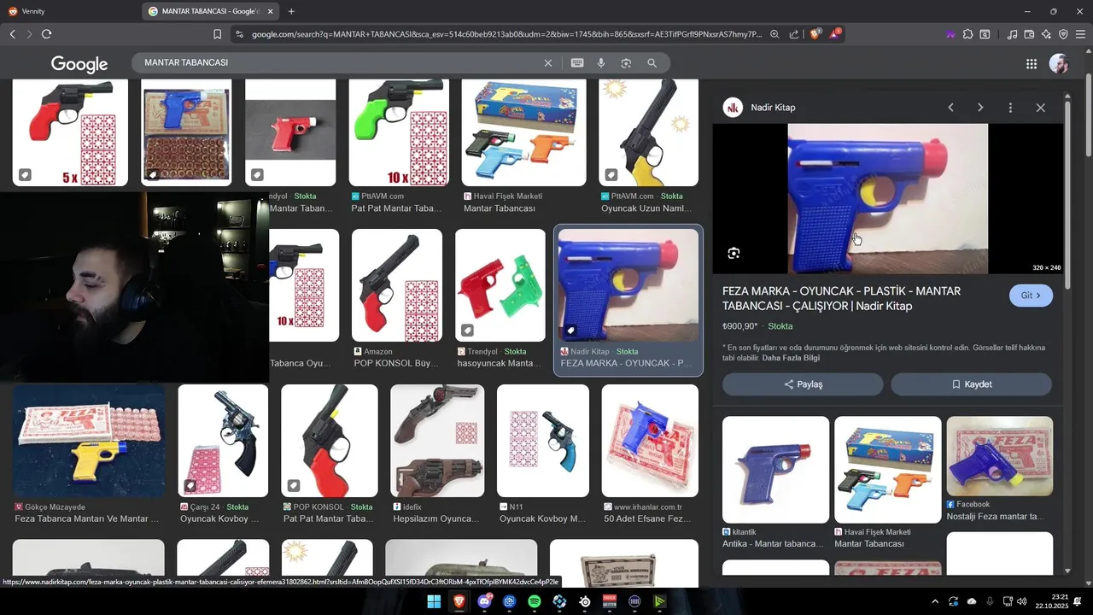Go back to previous page

[12, 34]
